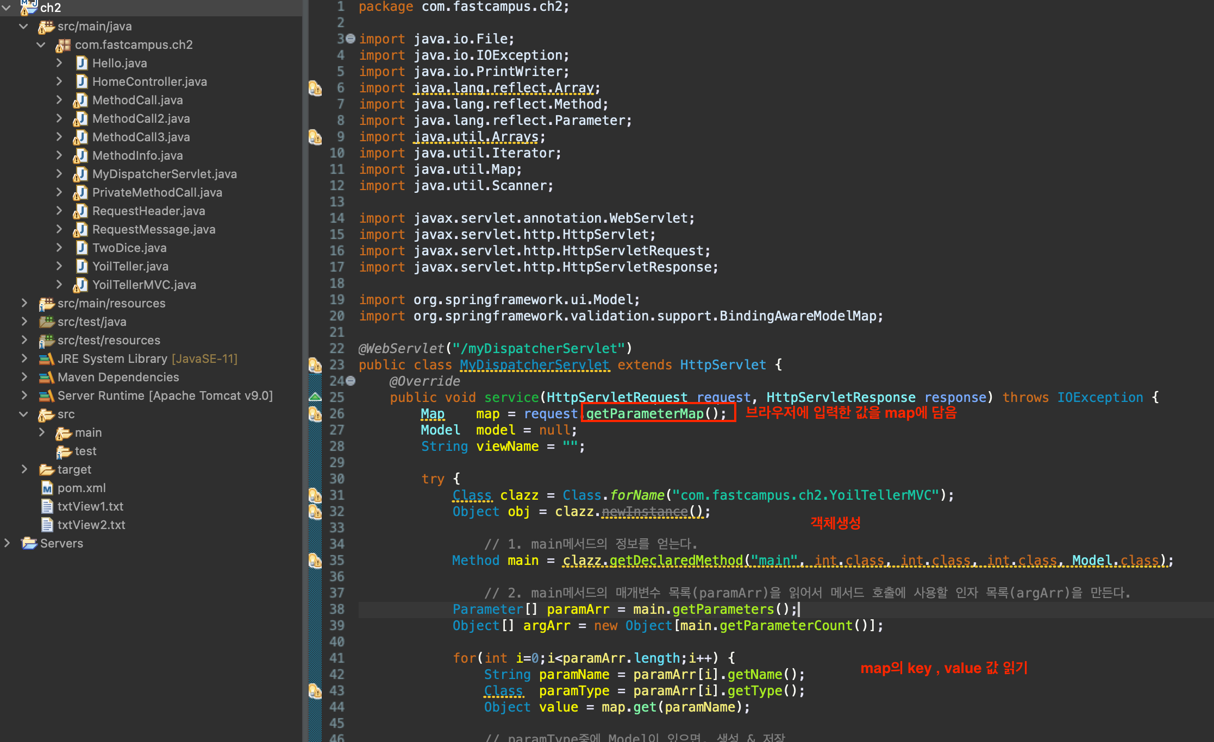
Task: Expand the target folder
Action: [24, 469]
